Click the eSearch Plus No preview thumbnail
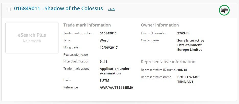Viewport: 239px width, 104px height. click(32, 38)
